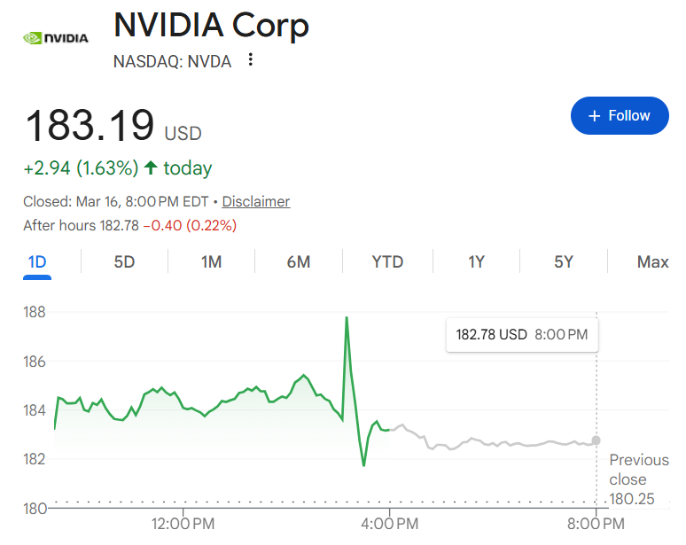This screenshot has width=686, height=545.
Task: Click the NASDAQ: NVDA ticker text
Action: point(173,60)
